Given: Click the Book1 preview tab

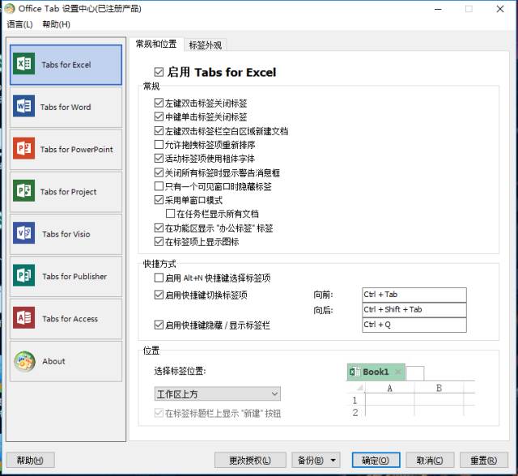Looking at the screenshot, I should pos(376,372).
